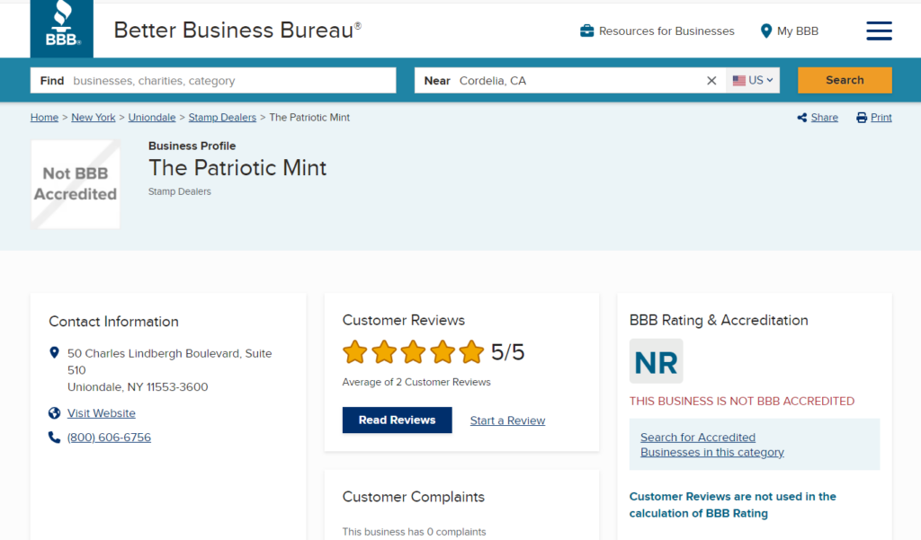Click the Customer Complaints heading
This screenshot has width=921, height=540.
pos(414,497)
